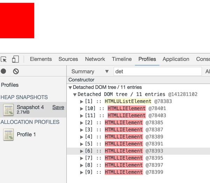Screen dimensions: 210x183
Task: Expand the [11] HTMLLIElement row
Action: click(82, 116)
